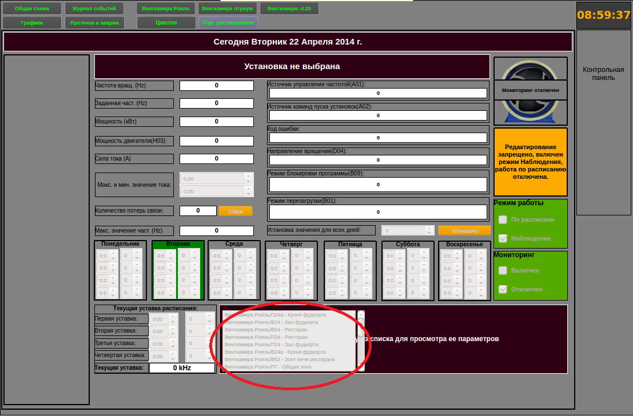
Task: Open the Журнал событий log
Action: pos(94,9)
